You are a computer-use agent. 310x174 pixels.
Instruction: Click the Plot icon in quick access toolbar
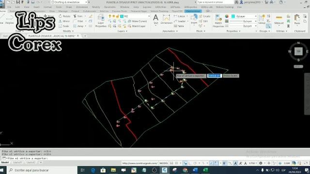[x=33, y=2]
